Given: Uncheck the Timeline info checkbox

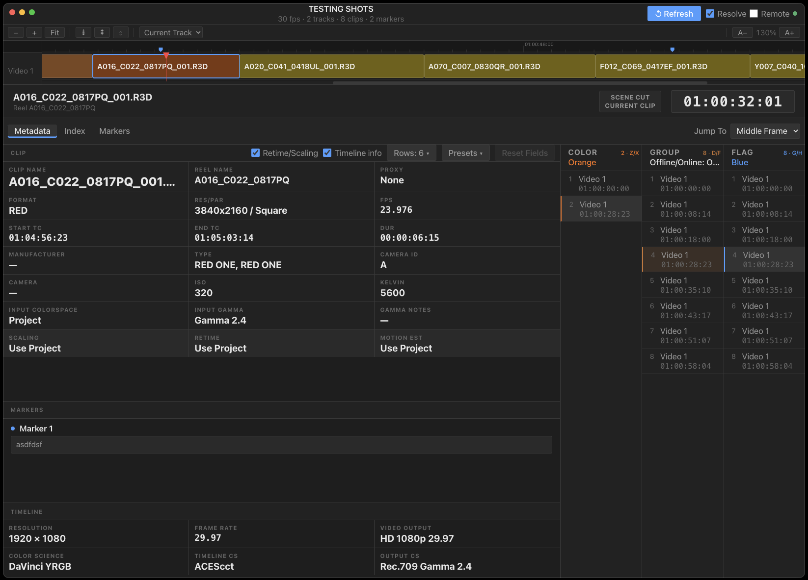Looking at the screenshot, I should coord(327,153).
